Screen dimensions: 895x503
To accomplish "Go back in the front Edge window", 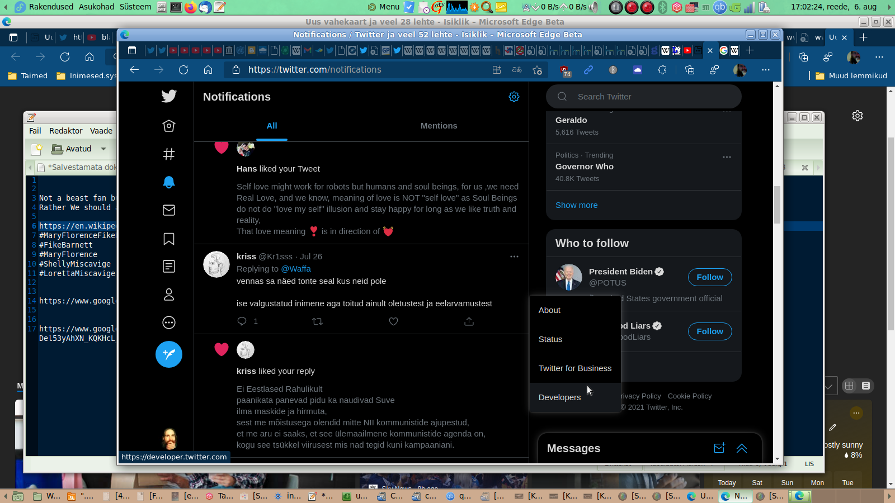I will click(134, 70).
